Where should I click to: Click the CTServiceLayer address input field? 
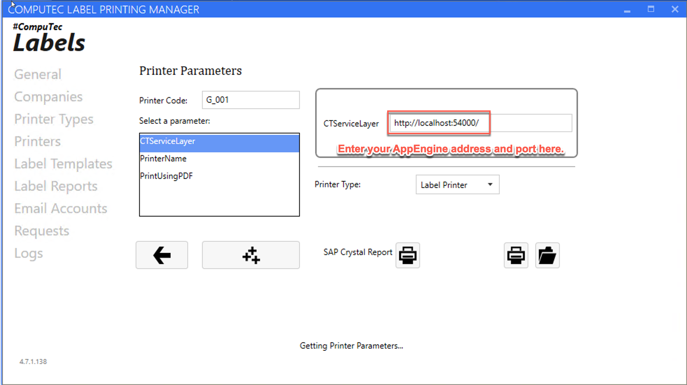(480, 123)
